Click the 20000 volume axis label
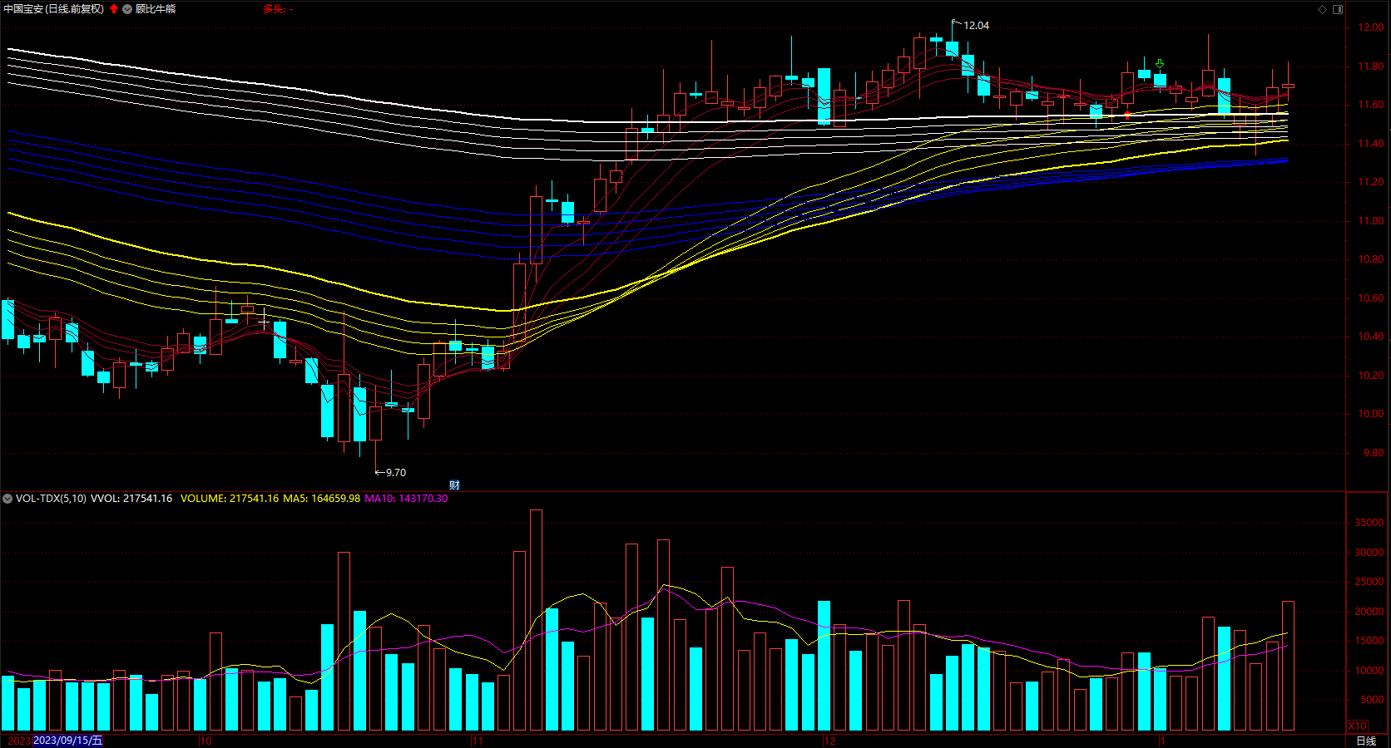1391x748 pixels. click(1369, 612)
